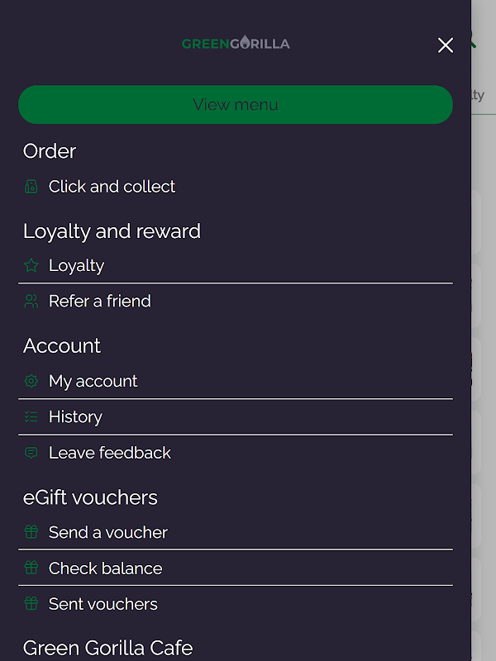Click the Click and collect bag icon
This screenshot has width=496, height=661.
31,187
